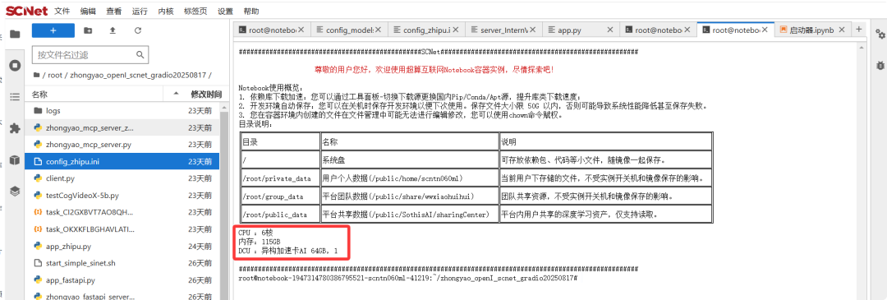
Task: Show the table of contents panel
Action: coord(15,97)
